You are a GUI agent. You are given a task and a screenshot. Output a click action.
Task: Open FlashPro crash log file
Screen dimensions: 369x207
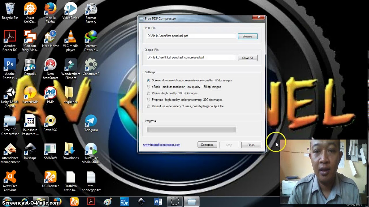coord(71,181)
